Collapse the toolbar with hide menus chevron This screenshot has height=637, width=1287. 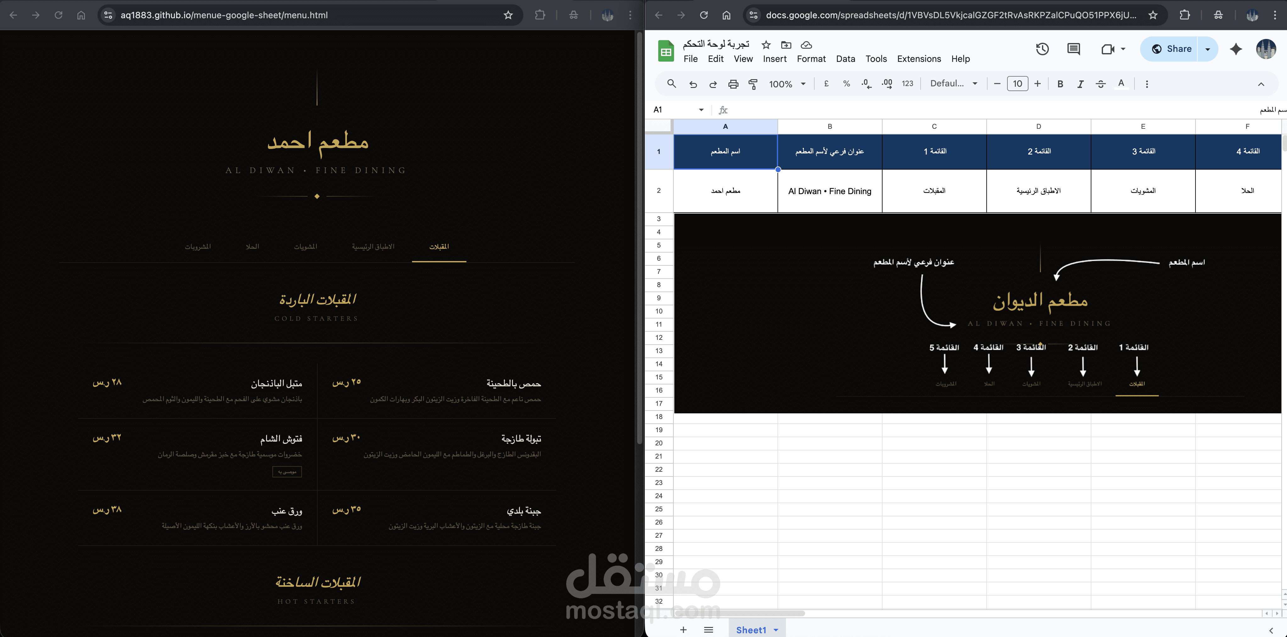pyautogui.click(x=1261, y=84)
